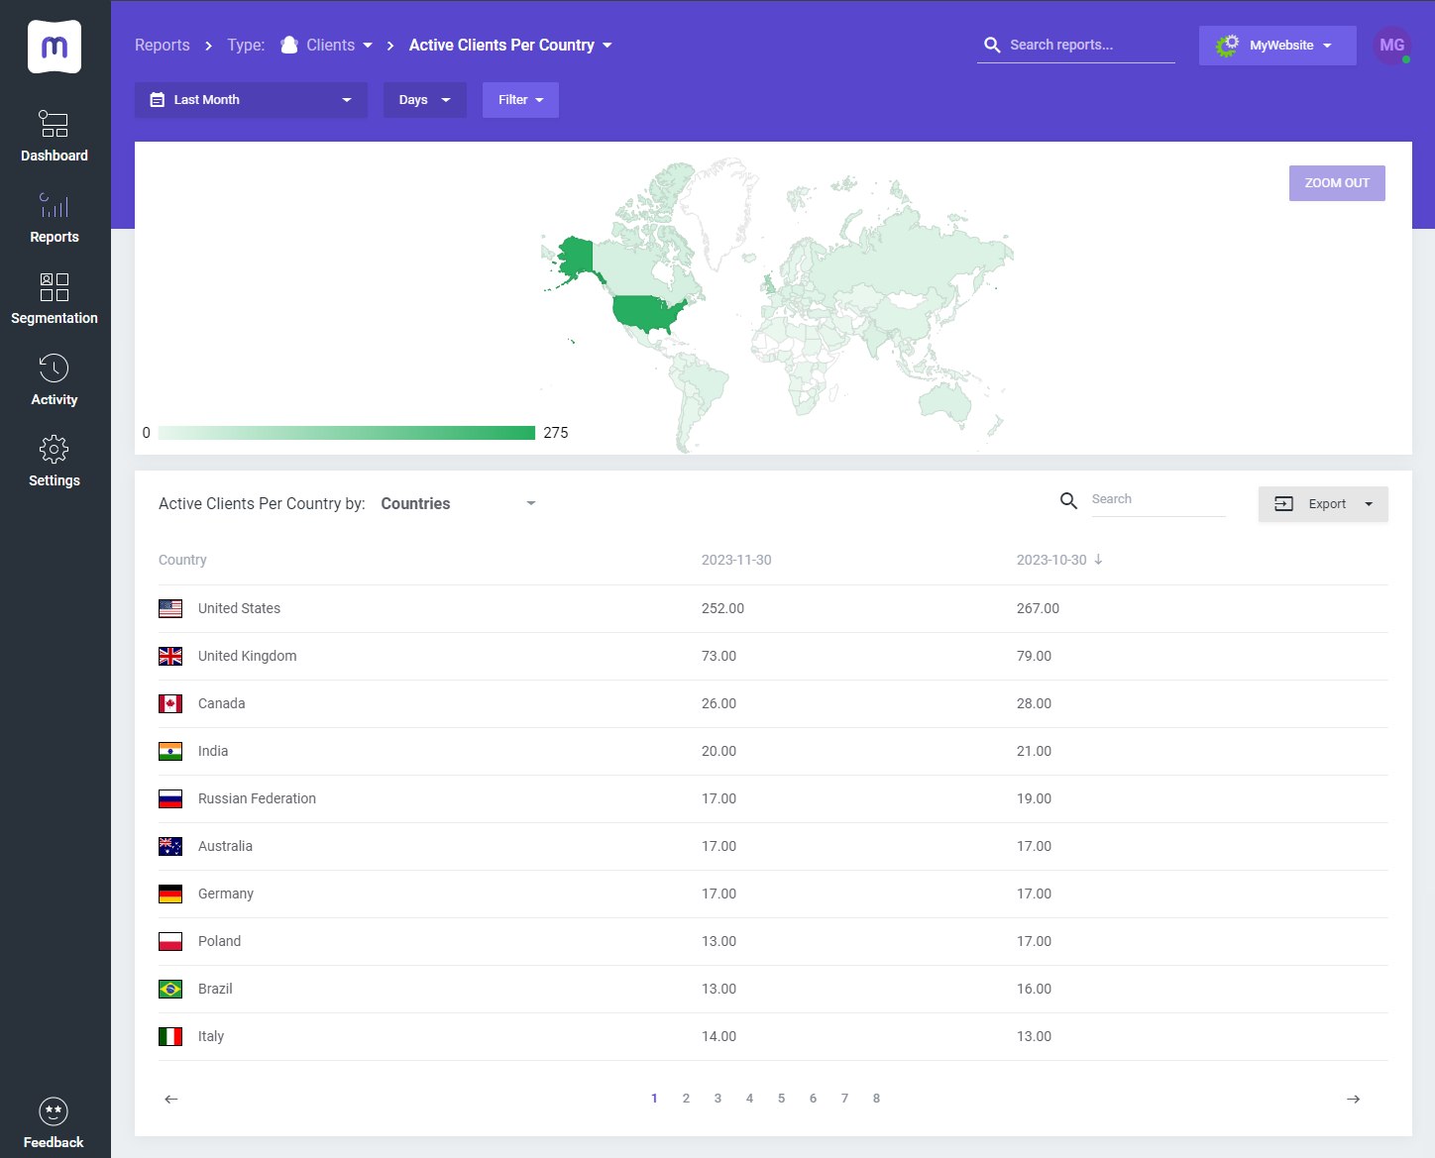Sort the table by the Country column

pos(182,560)
